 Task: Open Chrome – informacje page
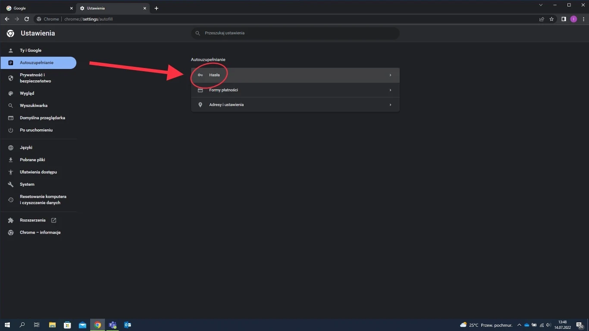pyautogui.click(x=40, y=232)
